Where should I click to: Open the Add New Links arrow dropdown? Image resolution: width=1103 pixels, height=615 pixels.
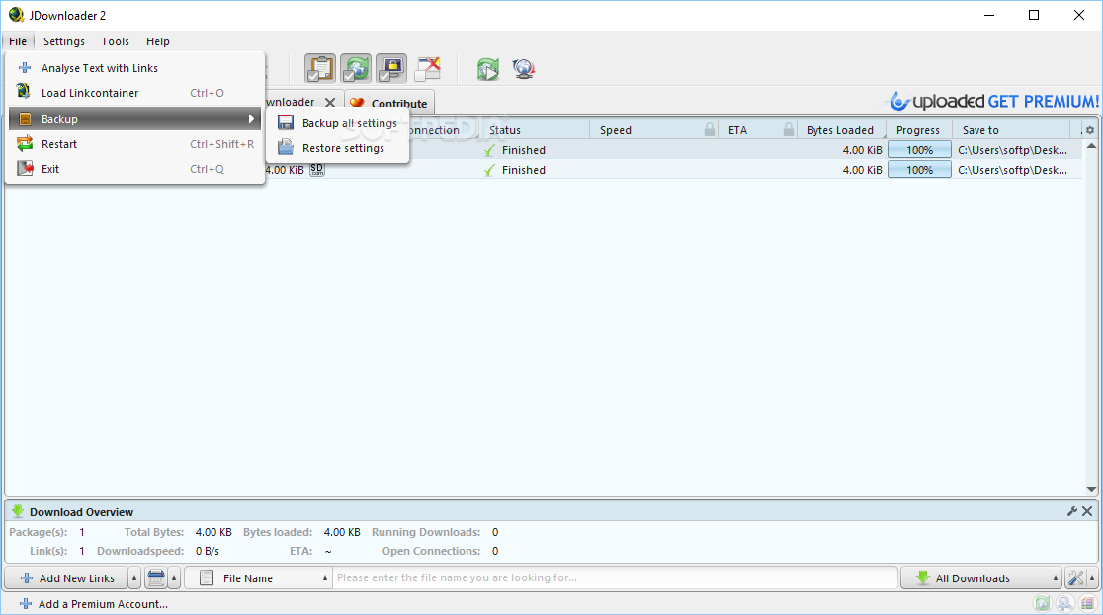(134, 577)
